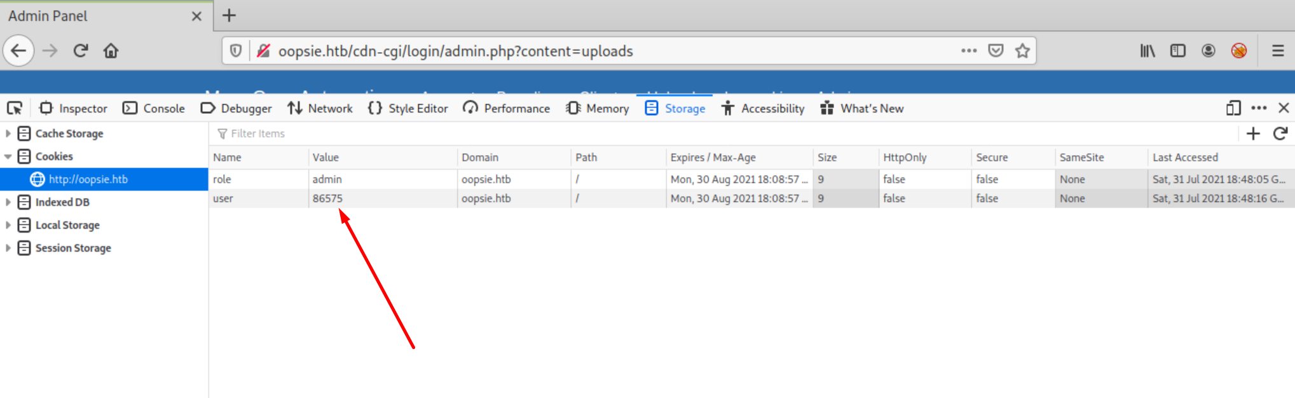Expand the Cache Storage tree node
1295x398 pixels.
point(8,134)
